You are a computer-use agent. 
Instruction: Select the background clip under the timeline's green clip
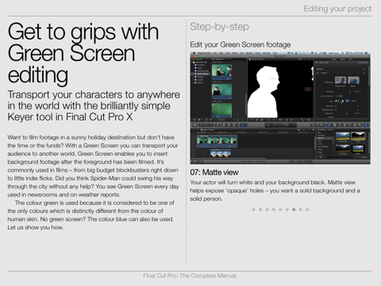click(x=220, y=153)
